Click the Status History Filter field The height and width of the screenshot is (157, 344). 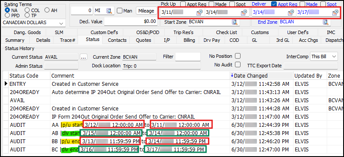(188, 57)
